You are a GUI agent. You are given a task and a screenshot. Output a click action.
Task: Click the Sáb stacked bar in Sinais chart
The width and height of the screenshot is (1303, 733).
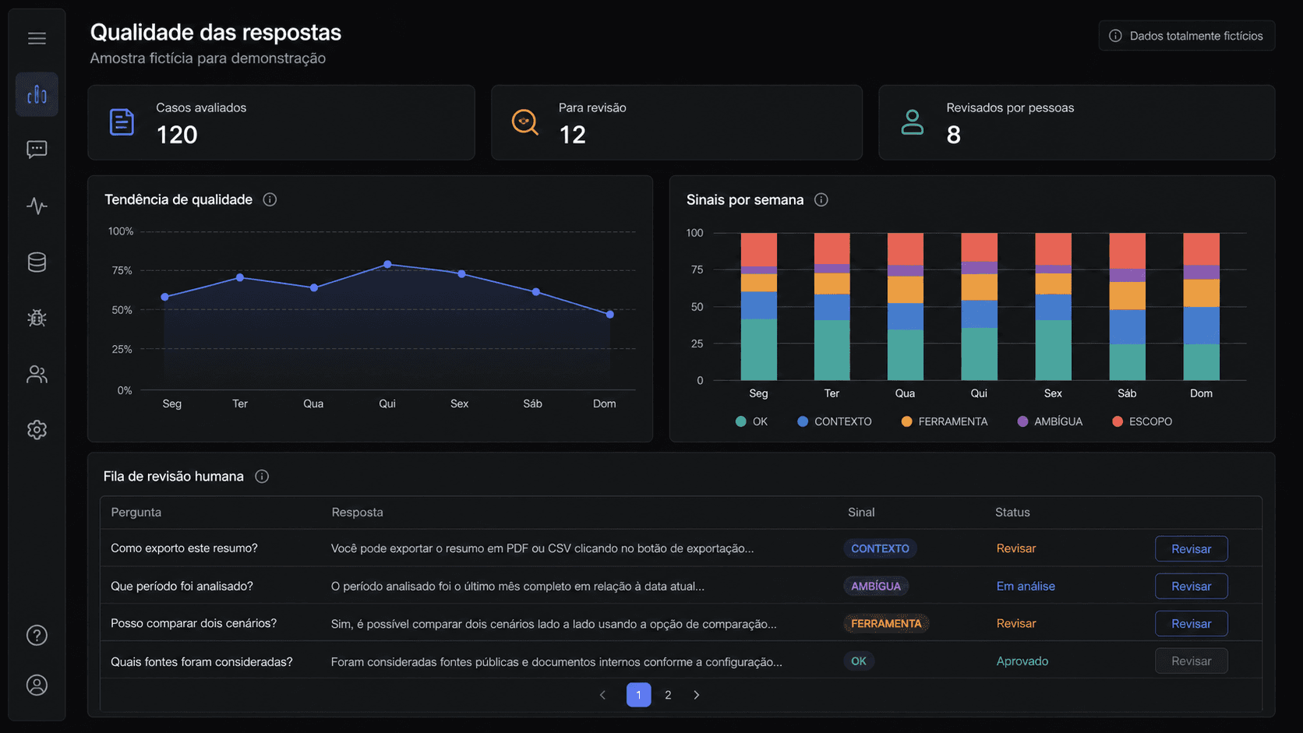(x=1127, y=306)
